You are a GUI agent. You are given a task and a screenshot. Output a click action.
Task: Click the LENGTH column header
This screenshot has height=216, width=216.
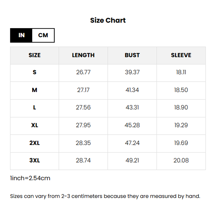click(83, 55)
